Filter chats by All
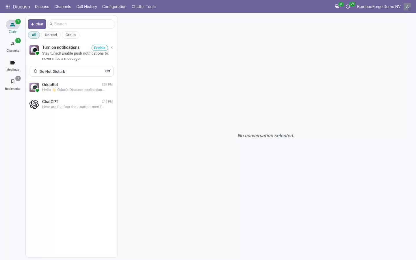 (34, 35)
